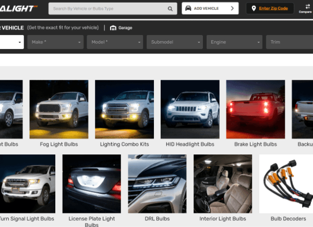Image resolution: width=313 pixels, height=227 pixels.
Task: Click the ADD VEHICLE button text
Action: click(206, 8)
